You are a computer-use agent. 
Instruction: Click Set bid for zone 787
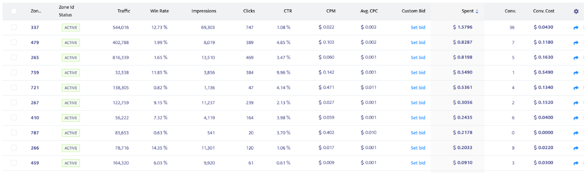(418, 133)
